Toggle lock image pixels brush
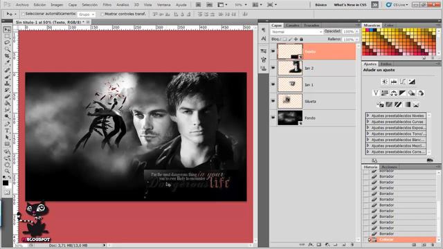The width and height of the screenshot is (443, 249). pyautogui.click(x=290, y=39)
